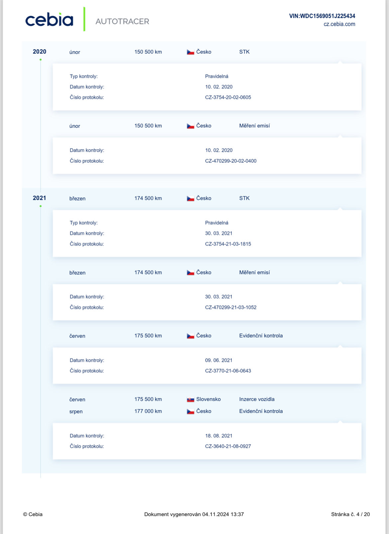Image resolution: width=389 pixels, height=534 pixels.
Task: Select the 2020 timeline marker dot
Action: tap(41, 60)
